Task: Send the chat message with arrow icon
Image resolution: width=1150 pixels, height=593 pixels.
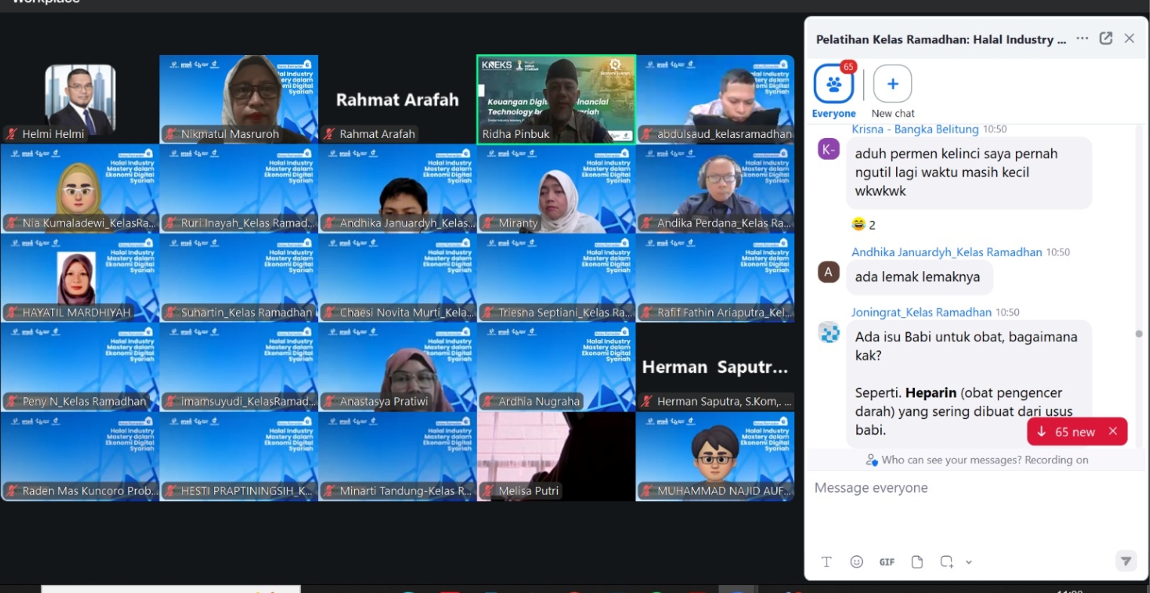Action: (1125, 561)
